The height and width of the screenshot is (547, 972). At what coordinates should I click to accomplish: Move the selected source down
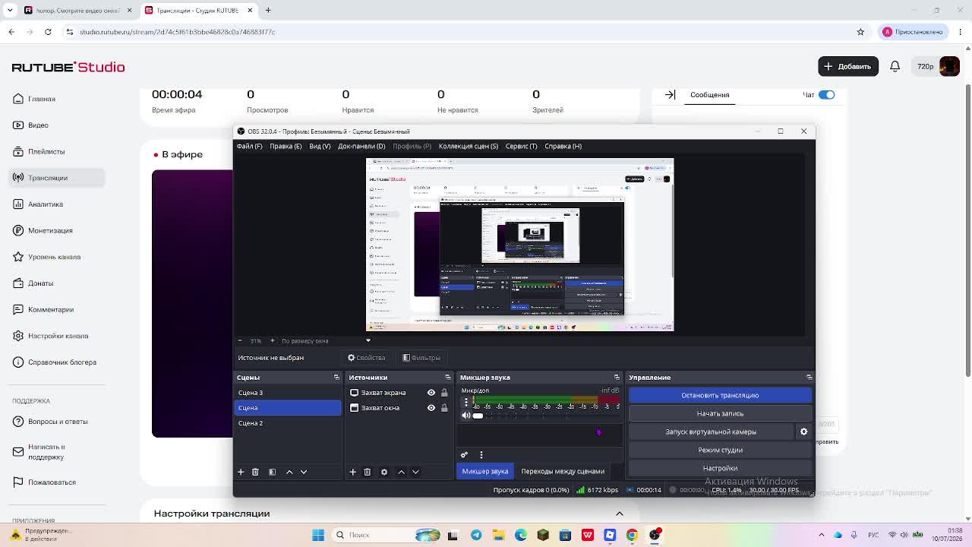coord(415,472)
